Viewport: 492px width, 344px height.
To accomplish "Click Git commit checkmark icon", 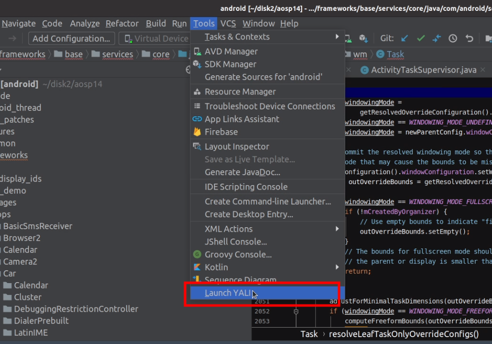I will (421, 38).
